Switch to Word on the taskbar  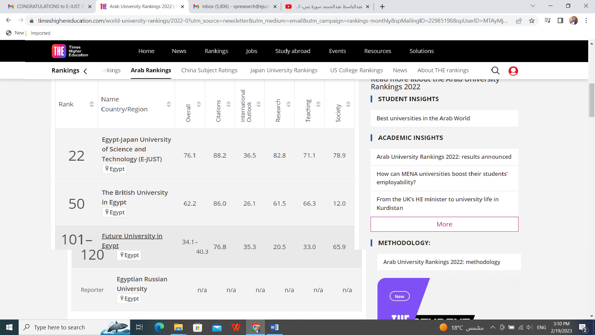point(275,327)
